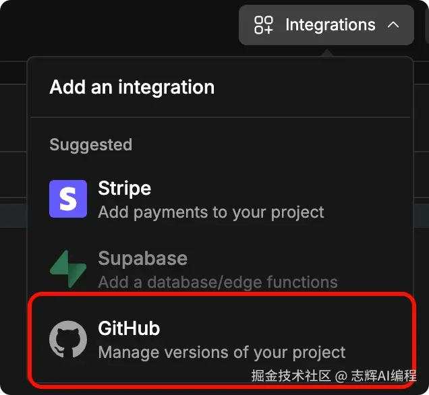Click the GitHub Octocat icon
Image resolution: width=429 pixels, height=395 pixels.
[68, 339]
